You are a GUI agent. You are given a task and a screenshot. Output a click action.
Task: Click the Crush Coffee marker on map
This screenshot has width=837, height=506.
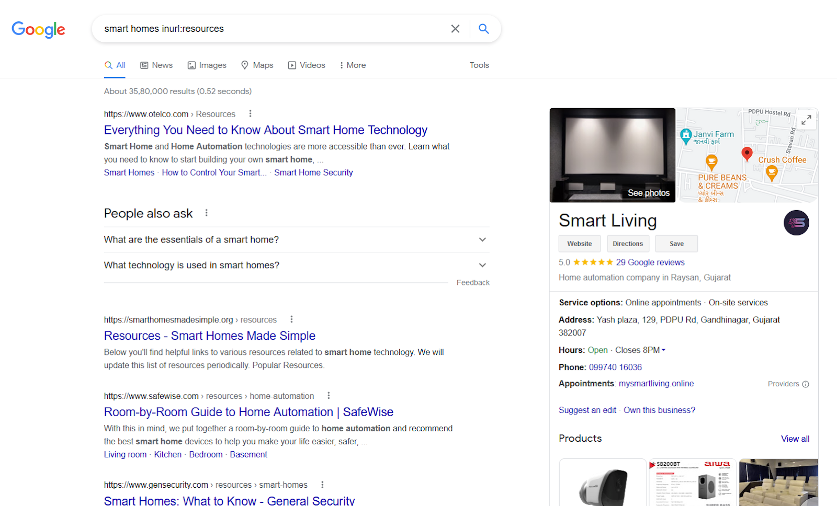click(772, 173)
